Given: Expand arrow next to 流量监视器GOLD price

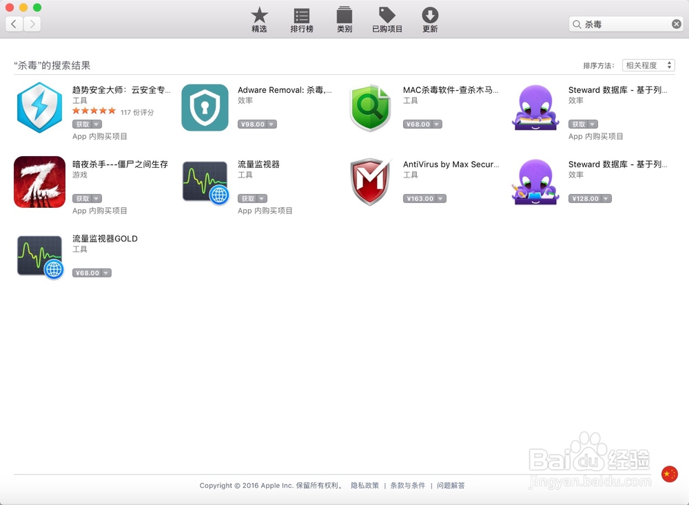Looking at the screenshot, I should (106, 273).
